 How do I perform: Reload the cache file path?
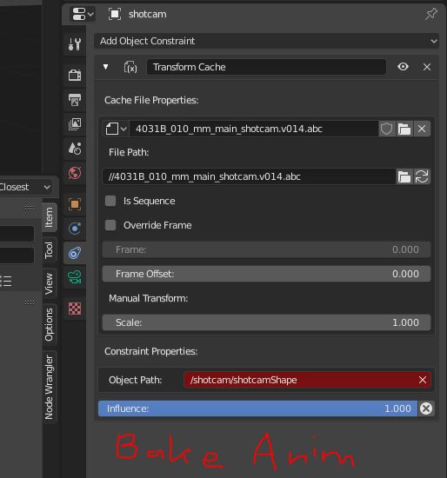[422, 176]
